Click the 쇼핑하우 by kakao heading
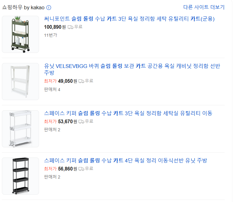The height and width of the screenshot is (202, 233). (23, 7)
